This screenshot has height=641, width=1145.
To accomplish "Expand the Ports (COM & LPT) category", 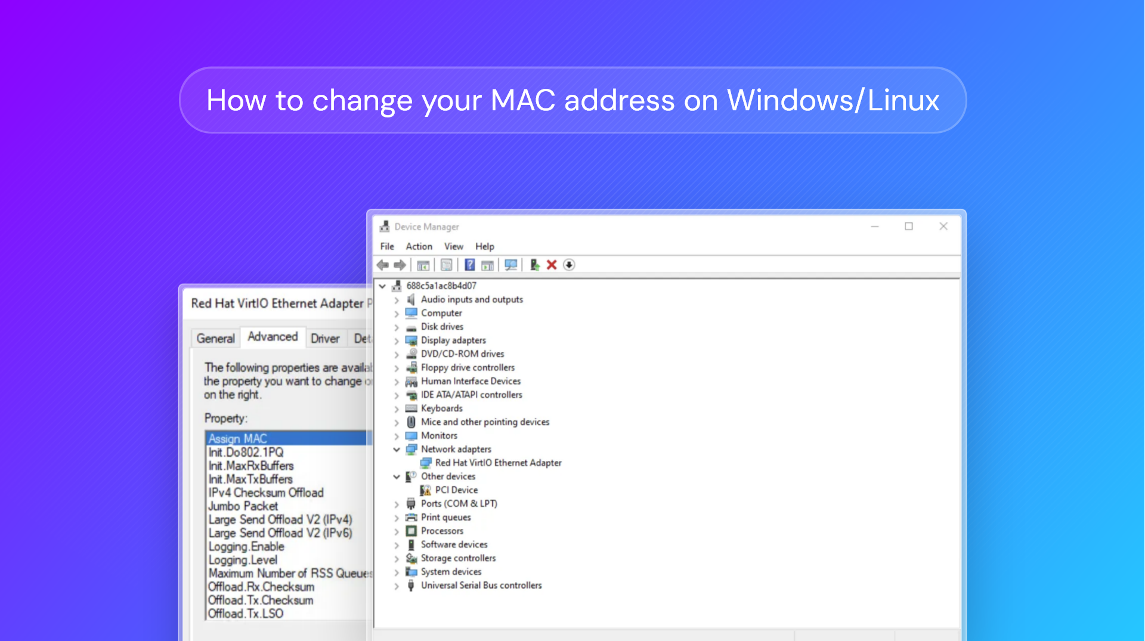I will (397, 504).
